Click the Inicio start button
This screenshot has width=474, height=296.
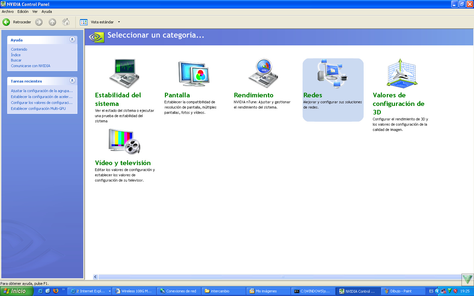point(16,291)
